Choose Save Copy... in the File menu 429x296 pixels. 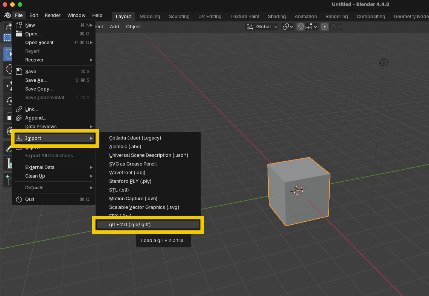click(53, 89)
